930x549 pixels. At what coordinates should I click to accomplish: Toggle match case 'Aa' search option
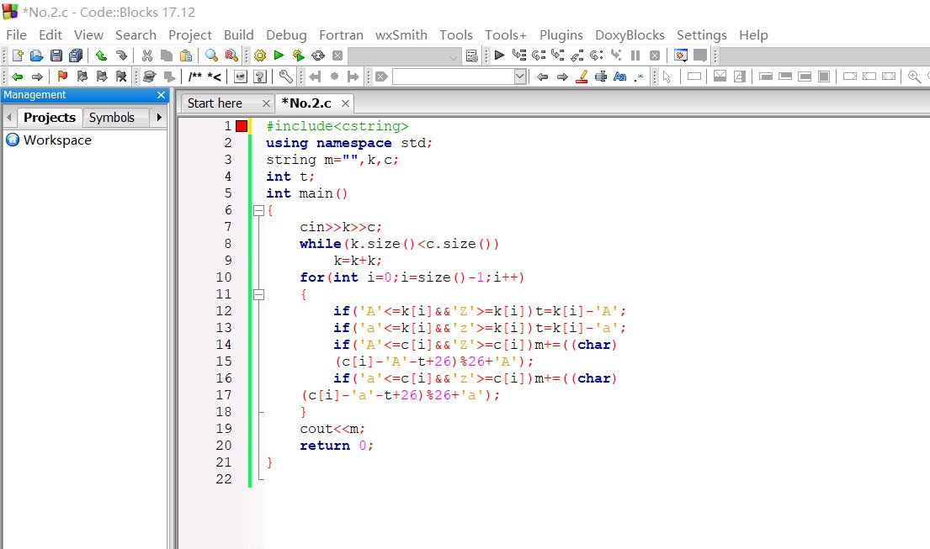[x=620, y=77]
